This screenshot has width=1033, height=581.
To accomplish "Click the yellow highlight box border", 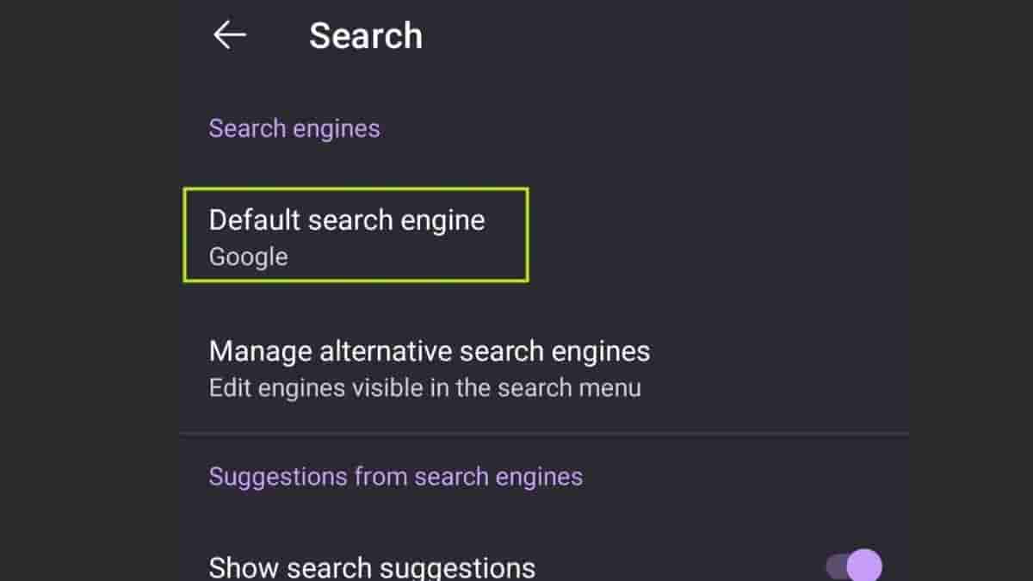I will 528,235.
